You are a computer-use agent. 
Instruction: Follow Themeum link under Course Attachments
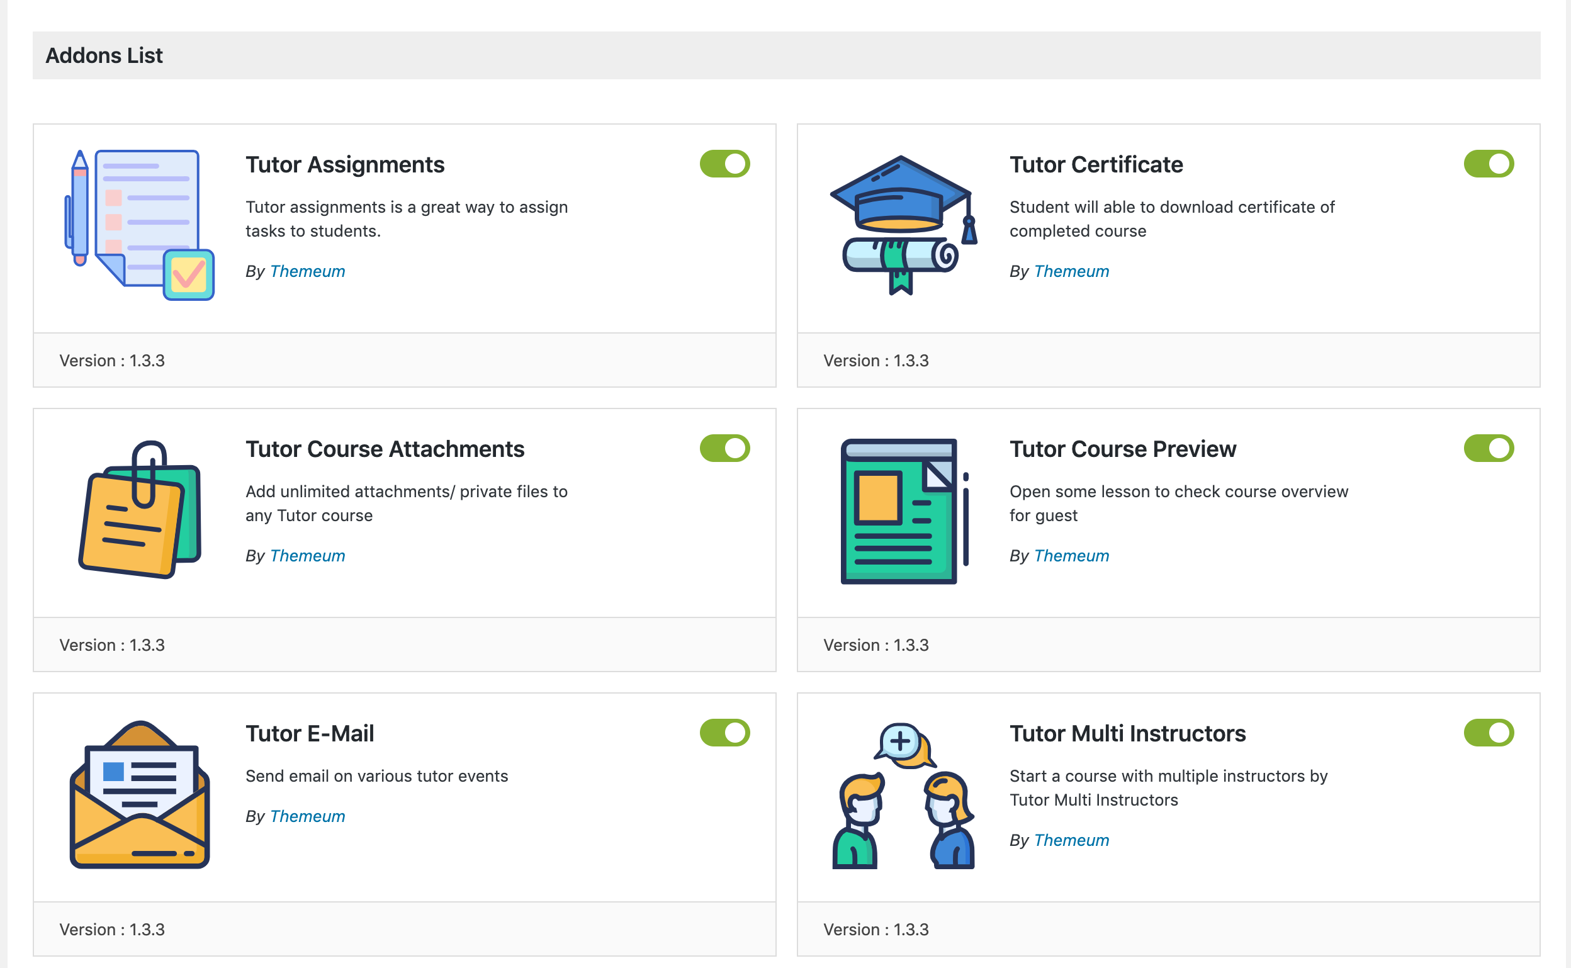pos(307,556)
